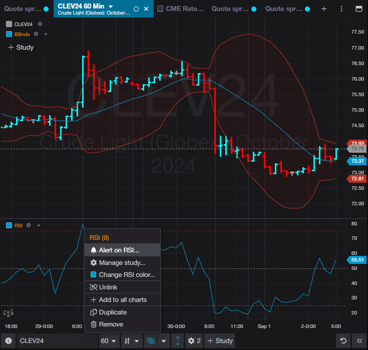
Task: Click the info icon beside symbol field
Action: click(x=7, y=341)
